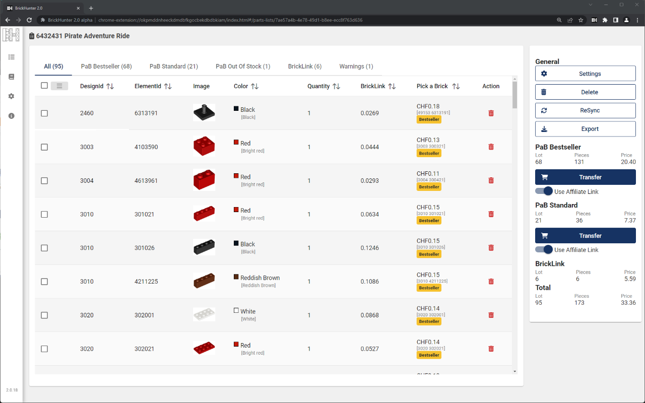
Task: Click the book icon in left sidebar
Action: pos(12,77)
